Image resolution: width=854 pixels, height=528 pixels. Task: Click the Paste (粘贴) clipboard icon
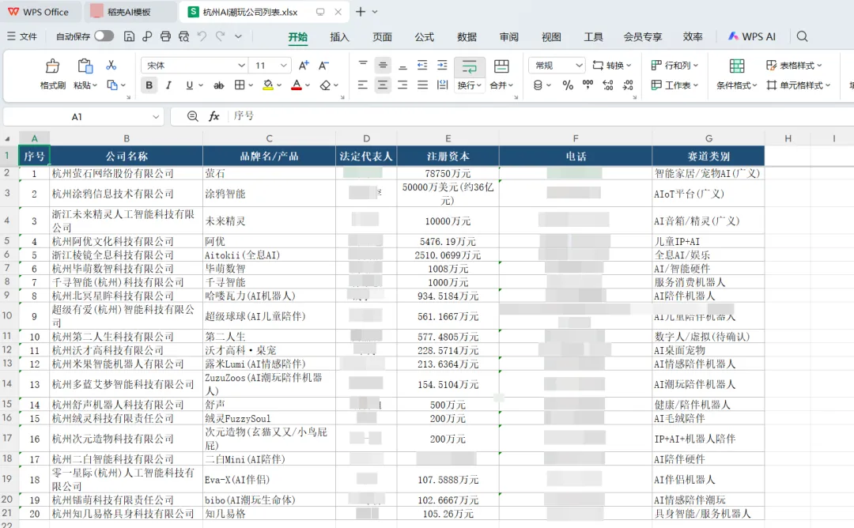pyautogui.click(x=85, y=66)
